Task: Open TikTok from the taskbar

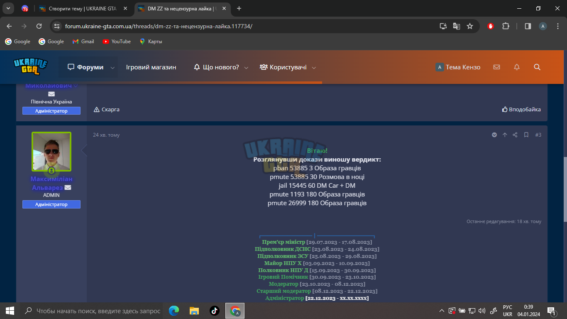Action: (214, 310)
